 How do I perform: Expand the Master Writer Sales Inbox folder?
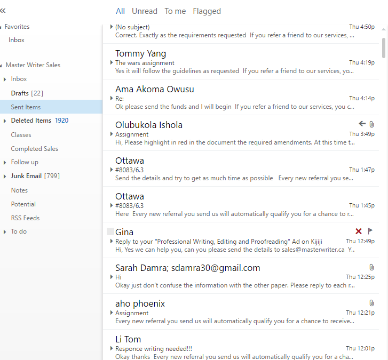[x=5, y=79]
